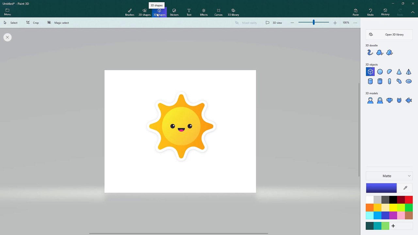The width and height of the screenshot is (418, 235).
Task: Select the man 3D model
Action: pos(370,101)
